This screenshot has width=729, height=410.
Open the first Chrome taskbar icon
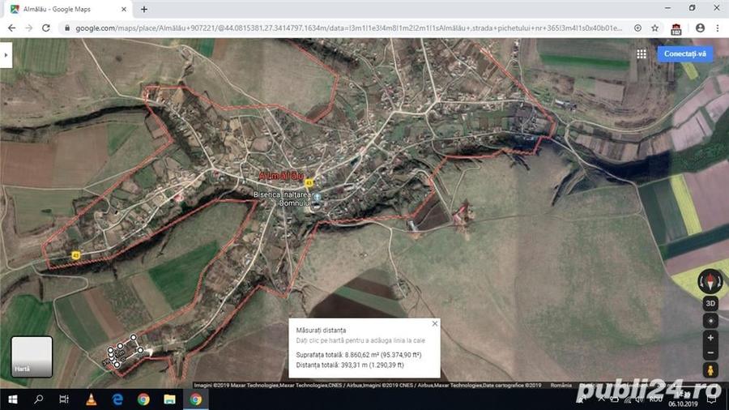point(143,399)
